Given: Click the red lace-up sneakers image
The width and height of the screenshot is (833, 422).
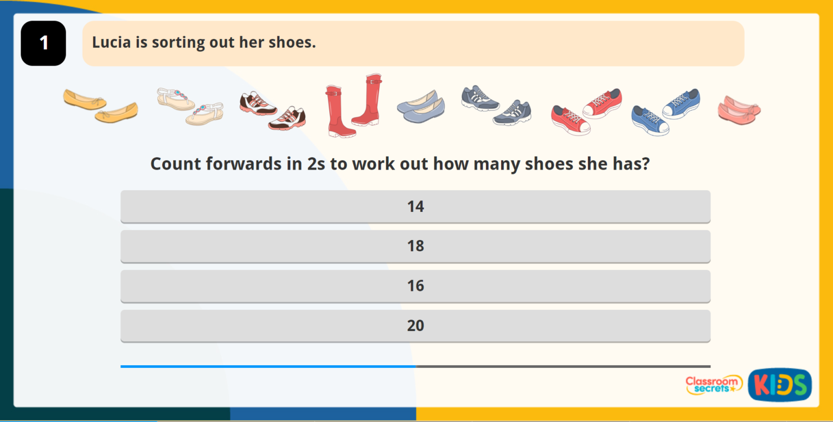Looking at the screenshot, I should tap(586, 112).
